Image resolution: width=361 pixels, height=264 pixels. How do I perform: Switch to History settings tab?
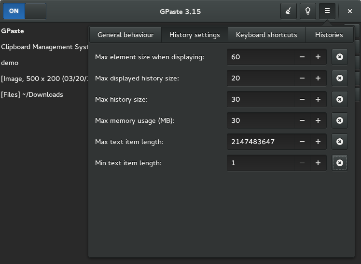194,35
